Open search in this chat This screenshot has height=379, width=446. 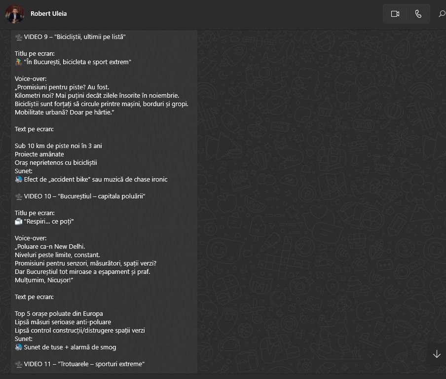click(x=442, y=14)
